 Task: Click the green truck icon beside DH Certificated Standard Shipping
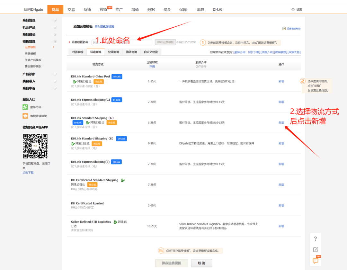122,180
